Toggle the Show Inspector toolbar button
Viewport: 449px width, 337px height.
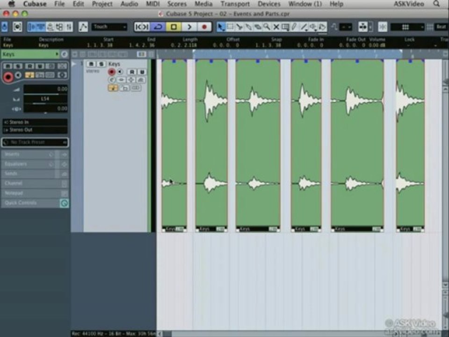click(x=32, y=27)
